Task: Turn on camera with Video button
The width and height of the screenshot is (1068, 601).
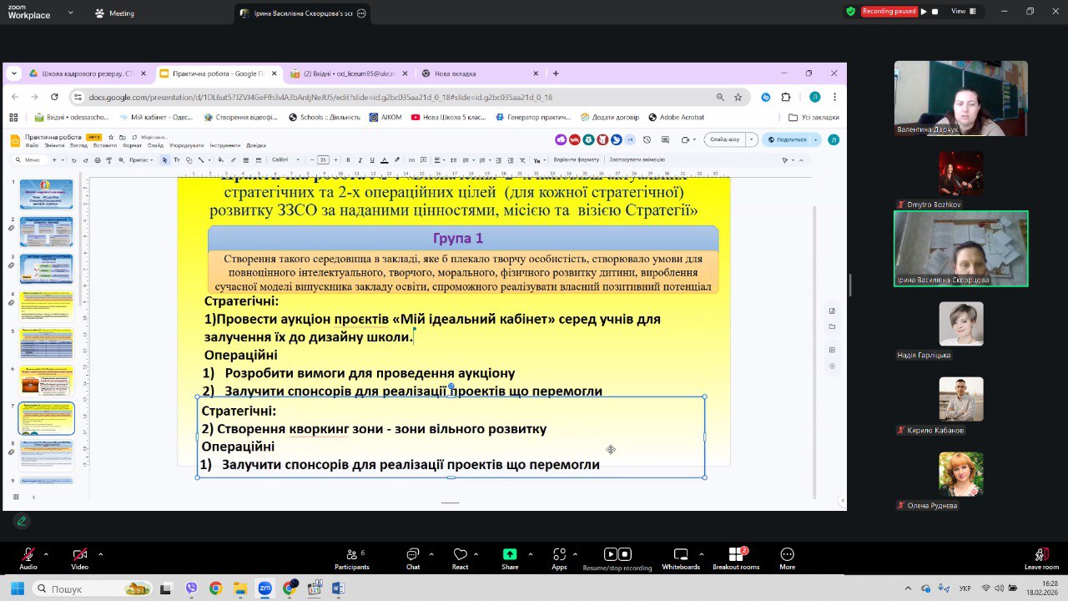Action: (79, 557)
